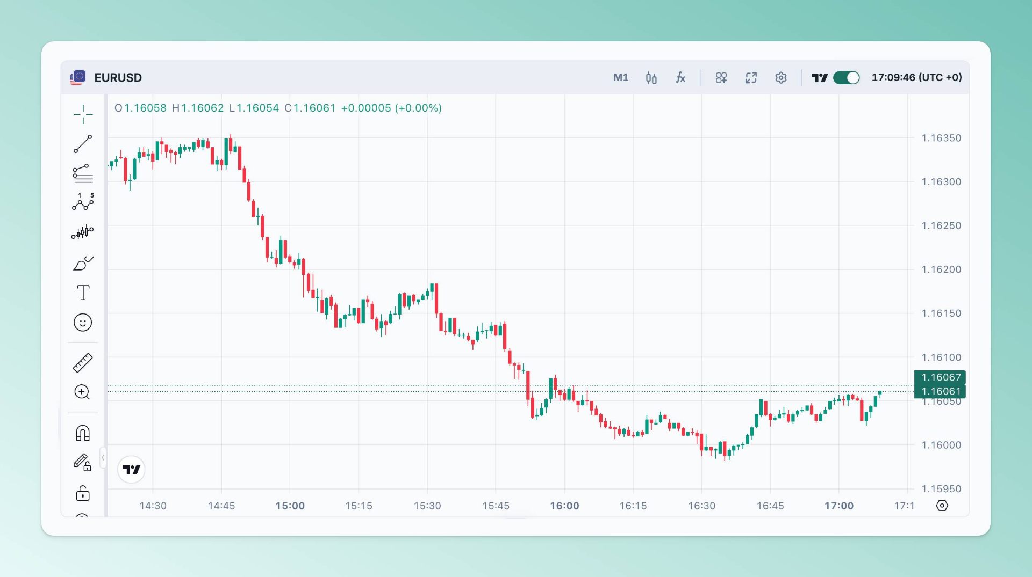Open chart settings gear
The width and height of the screenshot is (1032, 577).
pos(781,78)
